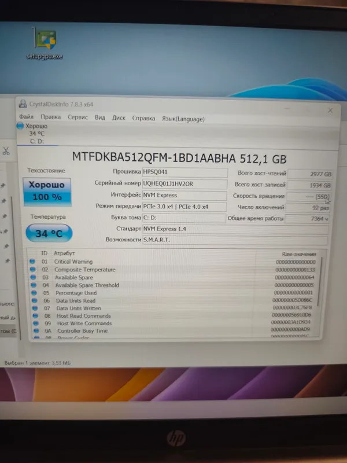347x463 pixels.
Task: Open the Правка menu
Action: pyautogui.click(x=50, y=117)
